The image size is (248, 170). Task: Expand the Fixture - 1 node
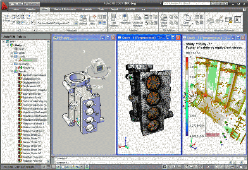pyautogui.click(x=16, y=67)
